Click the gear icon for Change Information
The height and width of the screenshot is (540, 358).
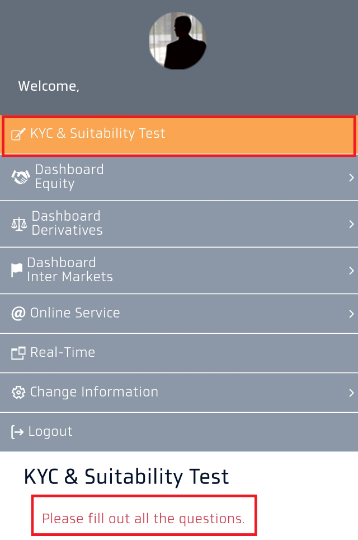click(18, 393)
